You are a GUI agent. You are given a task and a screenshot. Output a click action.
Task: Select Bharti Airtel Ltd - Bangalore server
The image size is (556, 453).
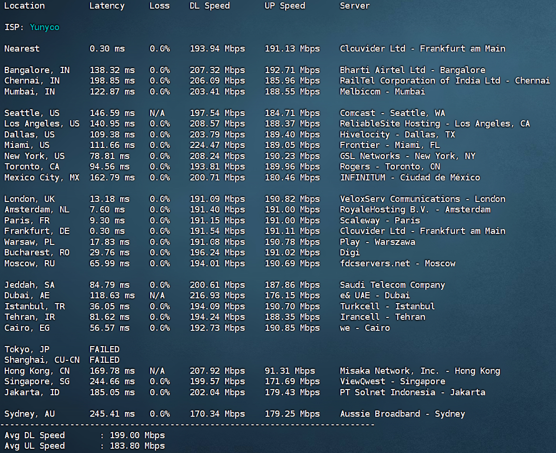tap(413, 70)
